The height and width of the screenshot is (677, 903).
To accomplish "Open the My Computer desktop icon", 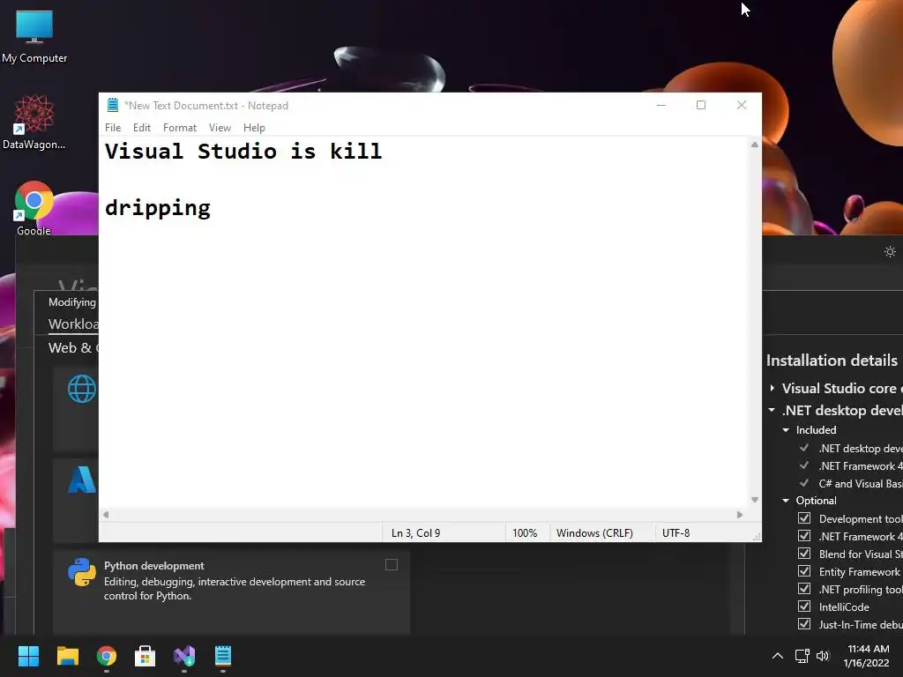I will [34, 37].
